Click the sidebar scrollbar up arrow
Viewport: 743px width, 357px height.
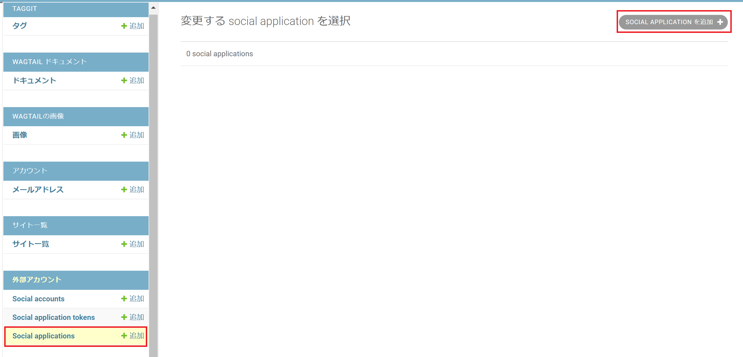[x=153, y=8]
